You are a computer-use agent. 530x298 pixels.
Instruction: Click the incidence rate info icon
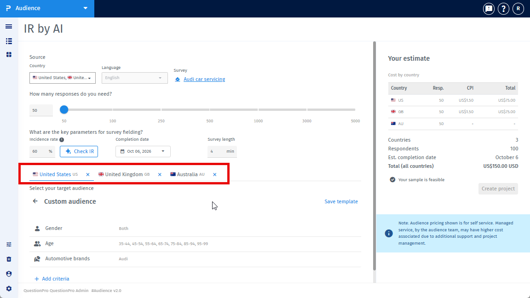[62, 139]
